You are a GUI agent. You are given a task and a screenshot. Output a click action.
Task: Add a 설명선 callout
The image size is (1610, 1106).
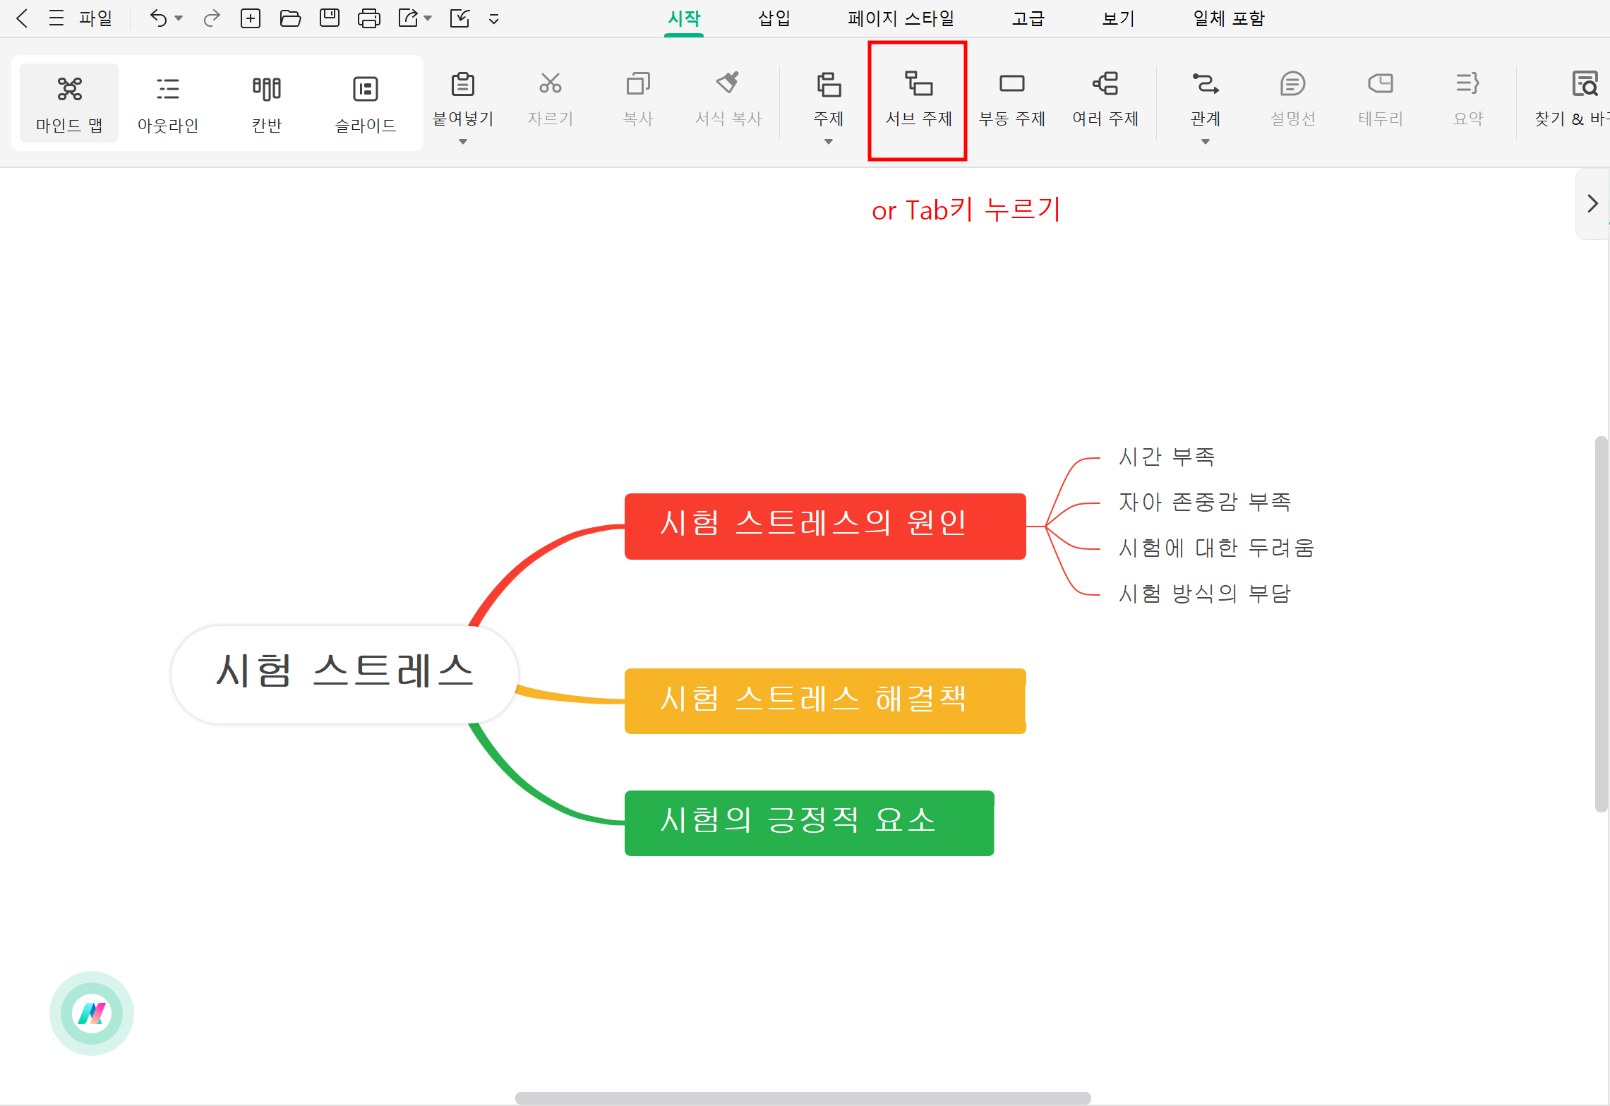tap(1292, 99)
